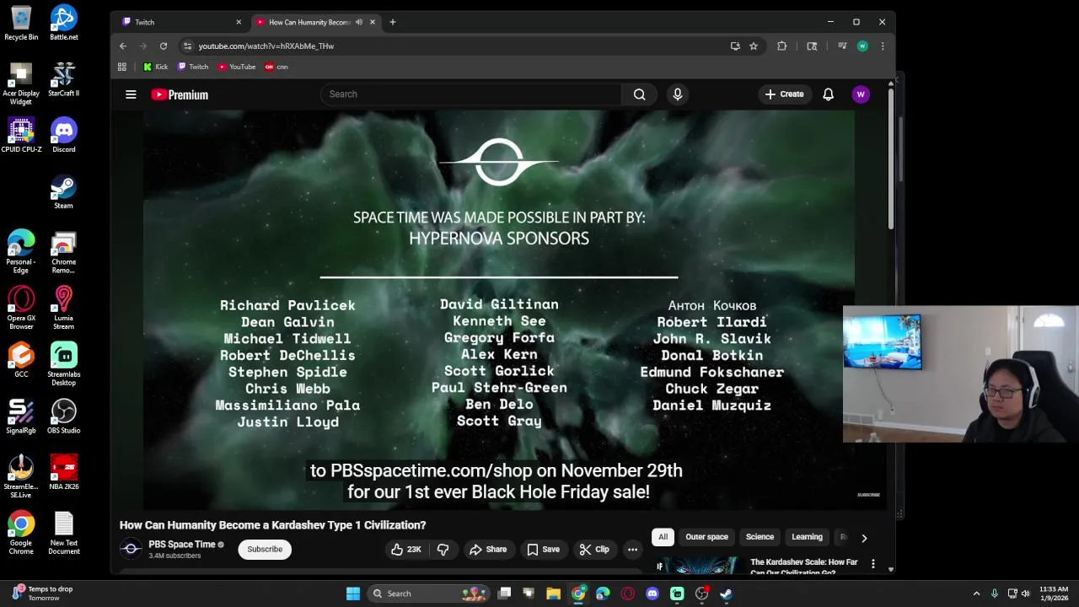1079x607 pixels.
Task: Open PBS Space Time channel avatar
Action: coord(131,549)
